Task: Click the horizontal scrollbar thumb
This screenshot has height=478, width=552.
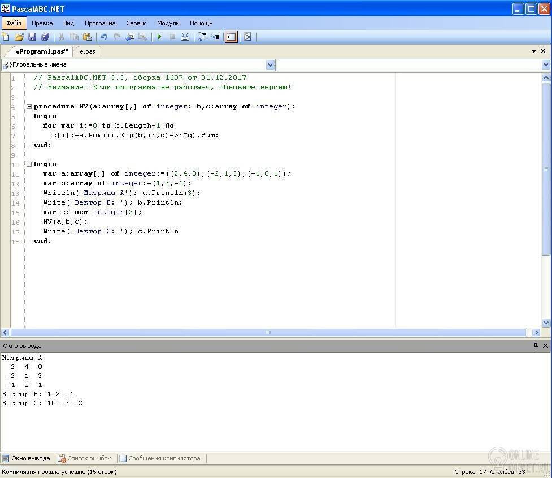Action: pyautogui.click(x=268, y=332)
